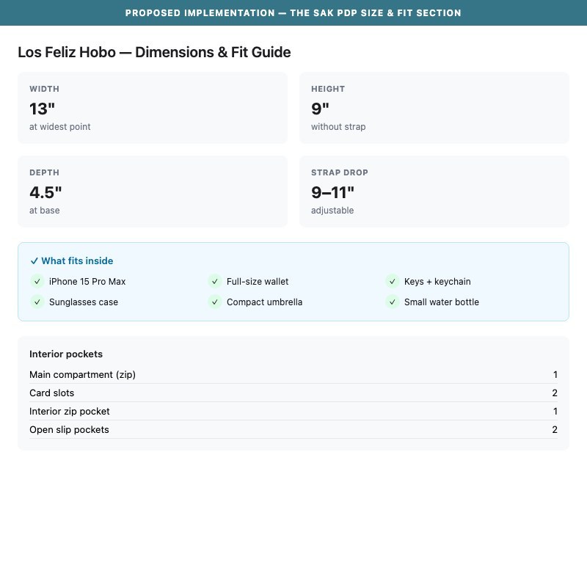Image resolution: width=587 pixels, height=587 pixels.
Task: Click the Open slip pockets row
Action: tap(293, 430)
